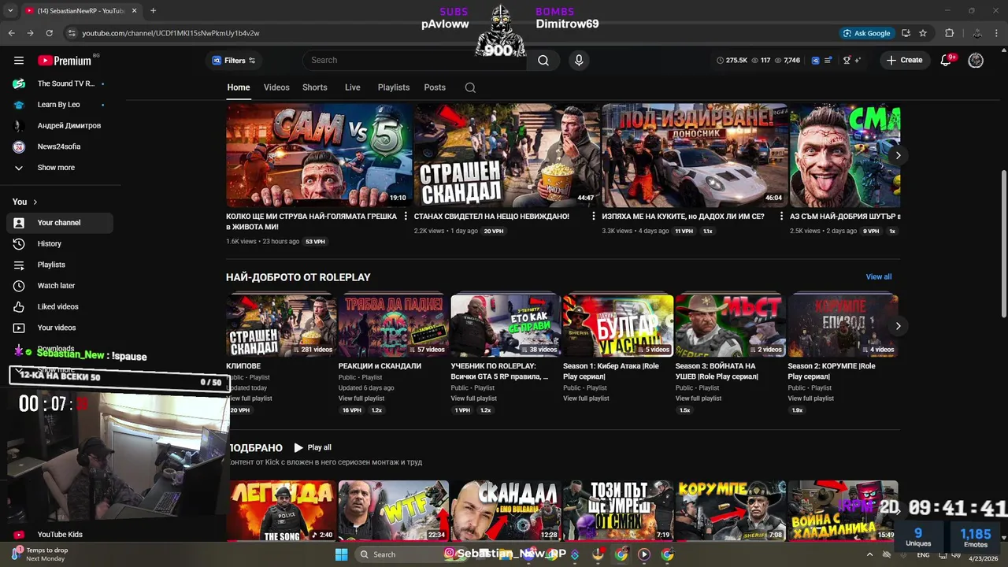Open Chrome from the taskbar
The width and height of the screenshot is (1008, 567).
pos(621,554)
